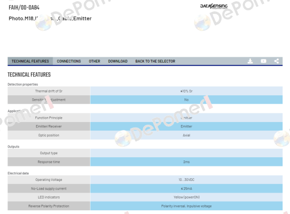Click Back to the Selector
The height and width of the screenshot is (214, 290).
point(155,61)
